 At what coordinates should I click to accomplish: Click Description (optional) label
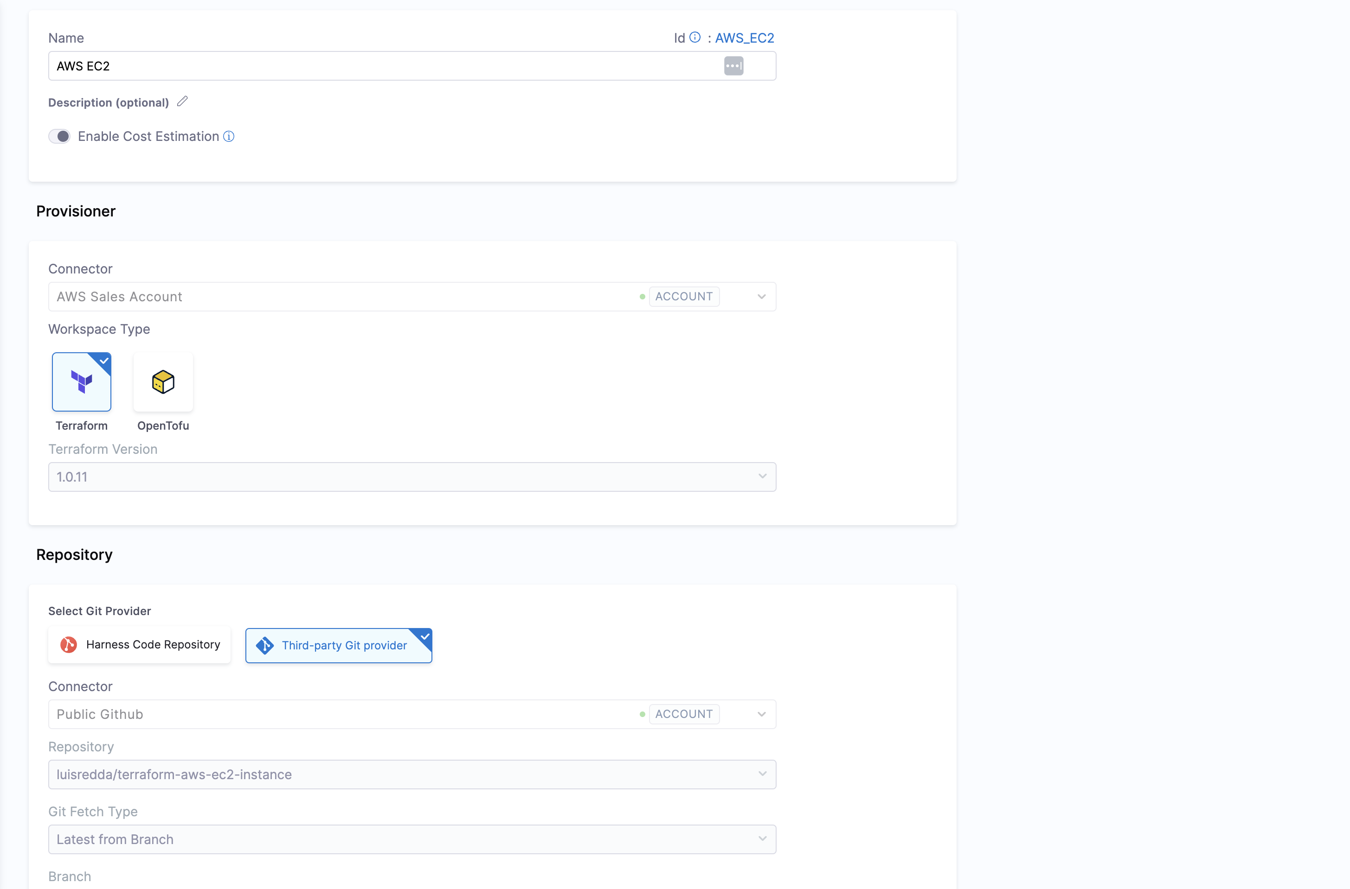point(109,102)
